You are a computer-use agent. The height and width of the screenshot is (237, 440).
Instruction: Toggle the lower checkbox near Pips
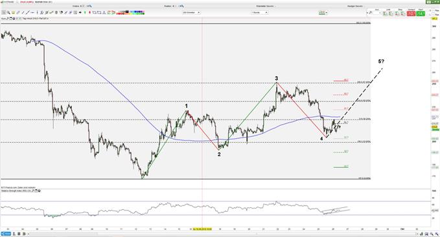point(434,14)
